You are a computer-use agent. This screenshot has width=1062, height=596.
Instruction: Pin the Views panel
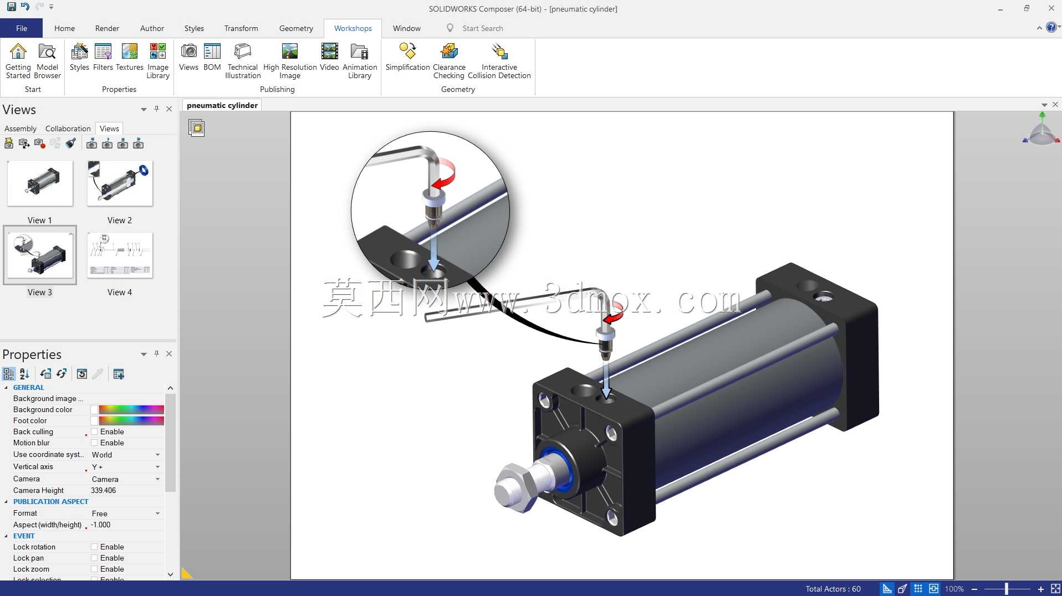[x=157, y=109]
